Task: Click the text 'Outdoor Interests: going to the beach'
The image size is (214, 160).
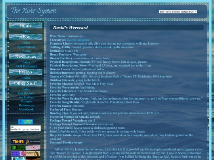Action: 75,80
